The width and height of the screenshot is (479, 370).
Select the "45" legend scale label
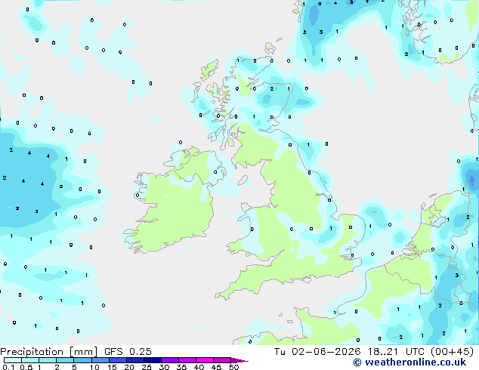[x=216, y=367]
